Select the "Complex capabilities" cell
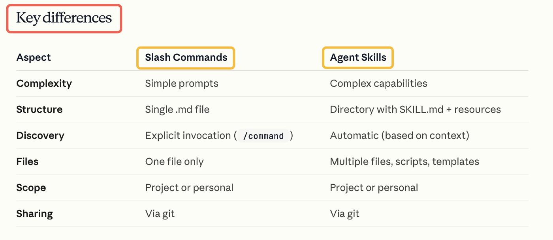553x240 pixels. tap(378, 84)
